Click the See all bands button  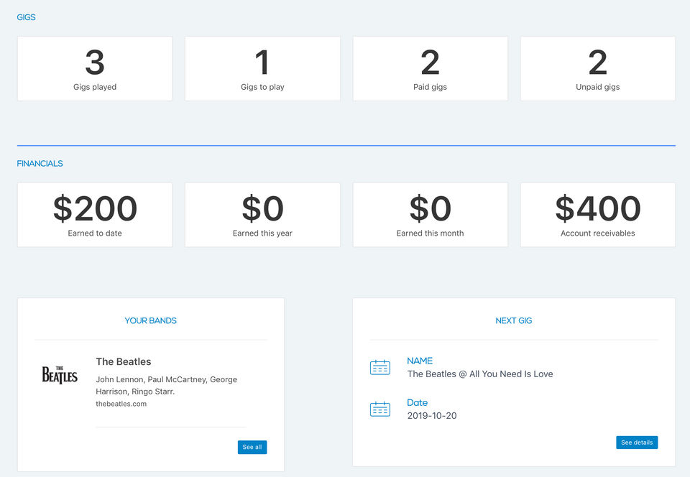pos(252,447)
